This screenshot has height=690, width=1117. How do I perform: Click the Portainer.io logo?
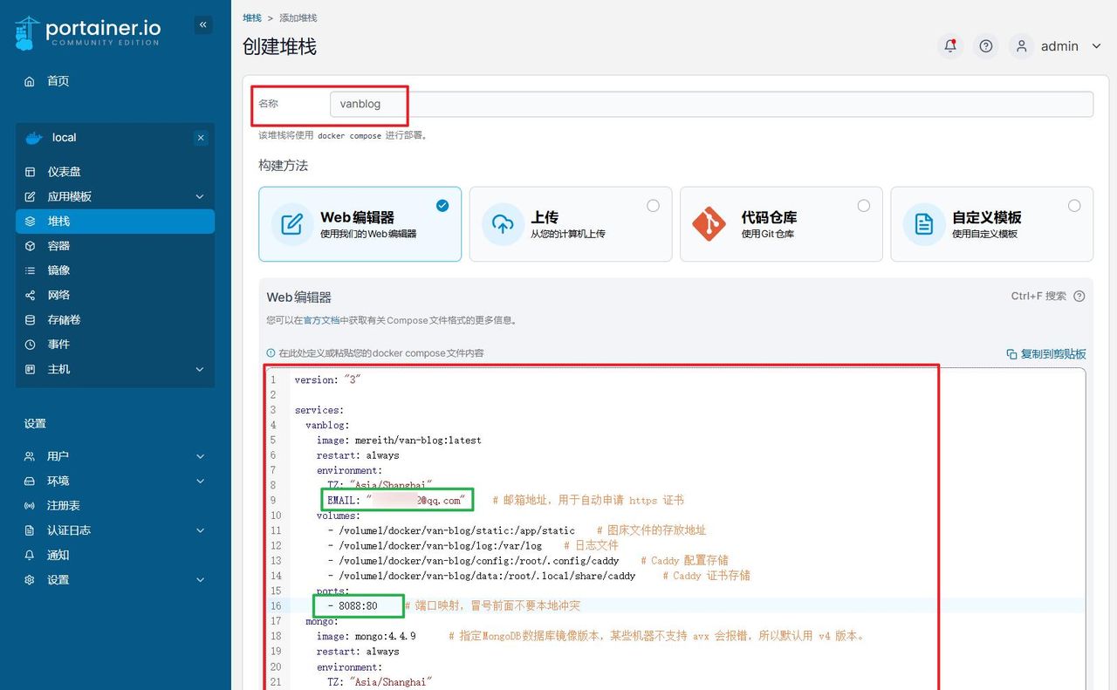(x=88, y=31)
